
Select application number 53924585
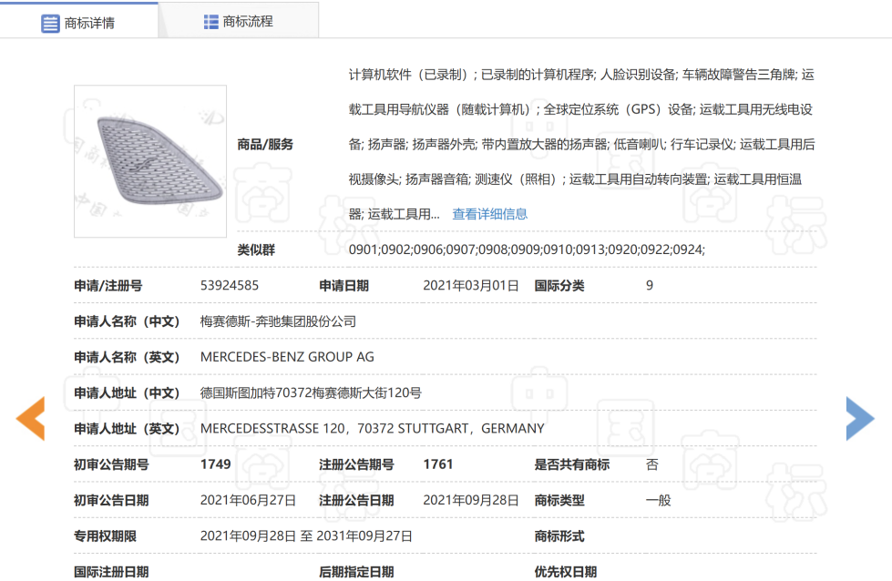[x=230, y=285]
